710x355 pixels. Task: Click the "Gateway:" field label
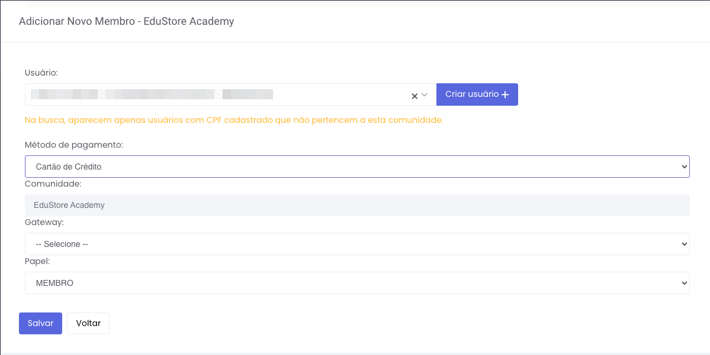pyautogui.click(x=44, y=223)
